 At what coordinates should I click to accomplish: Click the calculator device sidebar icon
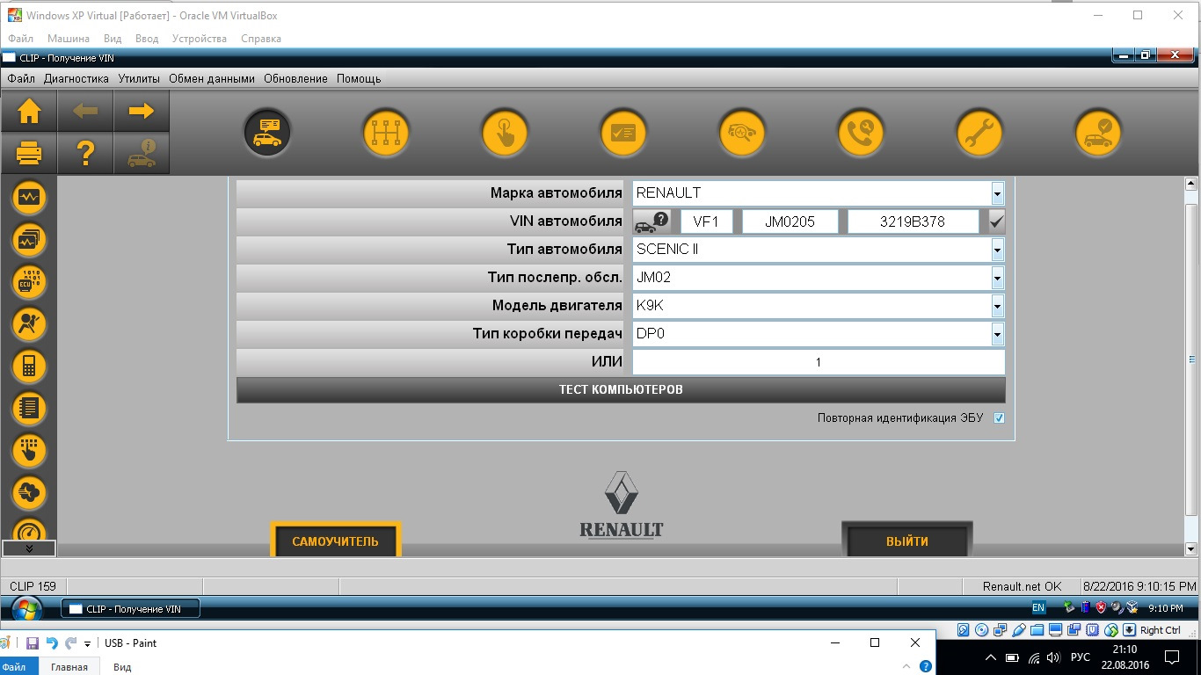point(29,367)
